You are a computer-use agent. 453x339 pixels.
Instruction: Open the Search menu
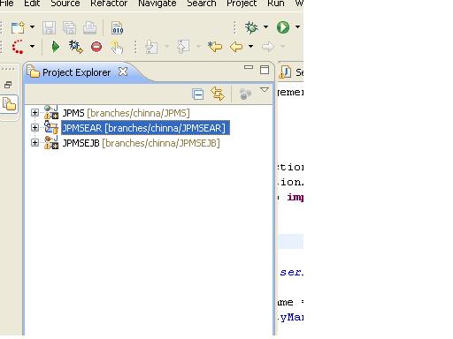point(202,4)
